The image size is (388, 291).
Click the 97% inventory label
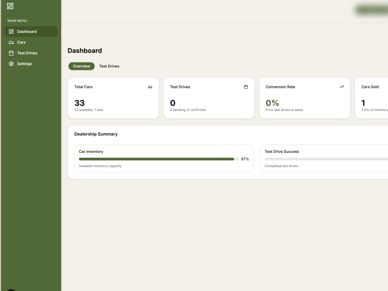click(245, 159)
